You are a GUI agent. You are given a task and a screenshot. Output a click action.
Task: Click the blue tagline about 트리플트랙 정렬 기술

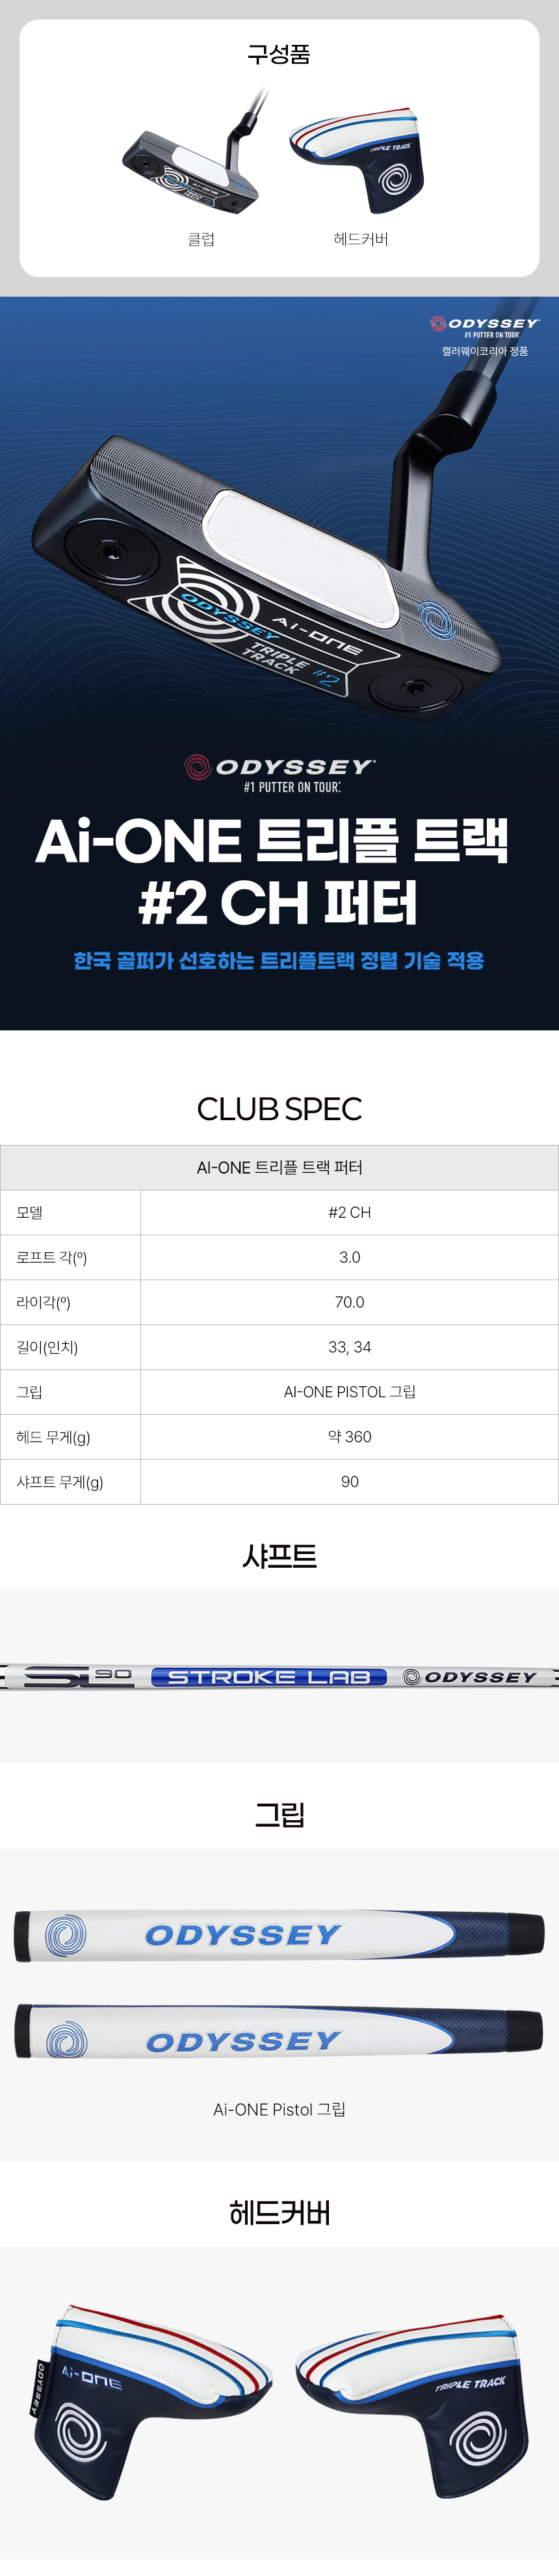(279, 962)
